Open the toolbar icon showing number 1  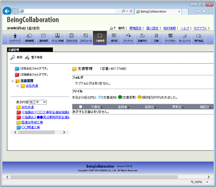point(58,37)
